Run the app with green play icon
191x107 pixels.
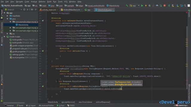(142, 6)
